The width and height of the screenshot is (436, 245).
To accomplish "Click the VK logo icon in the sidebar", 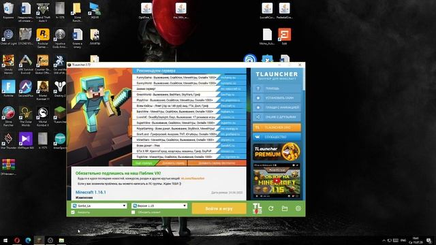I will pos(258,137).
